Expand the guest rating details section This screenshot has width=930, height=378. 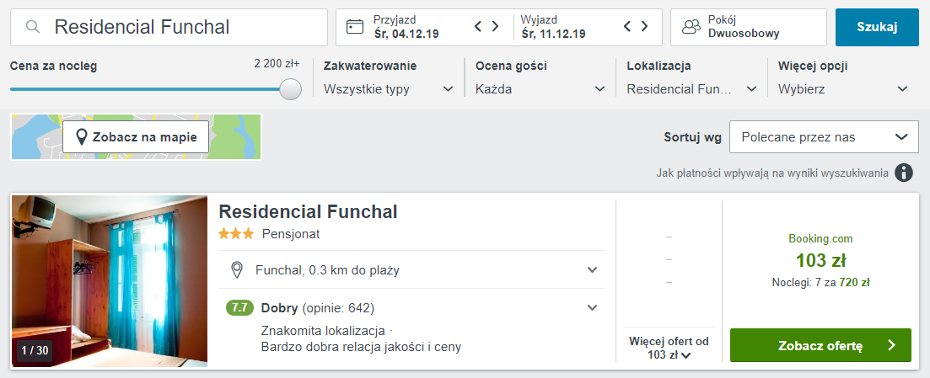point(593,307)
